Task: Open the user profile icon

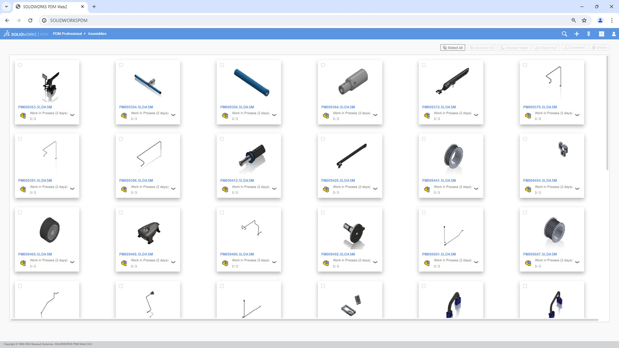Action: click(613, 34)
